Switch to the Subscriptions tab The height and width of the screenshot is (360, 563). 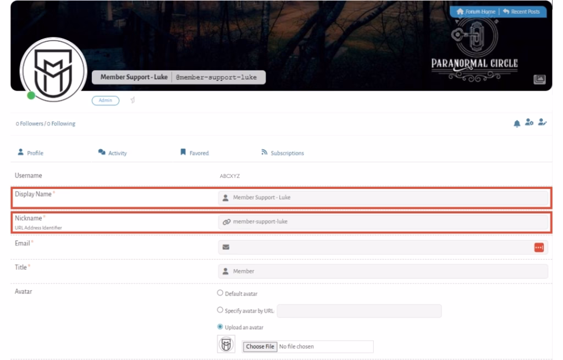click(x=283, y=153)
